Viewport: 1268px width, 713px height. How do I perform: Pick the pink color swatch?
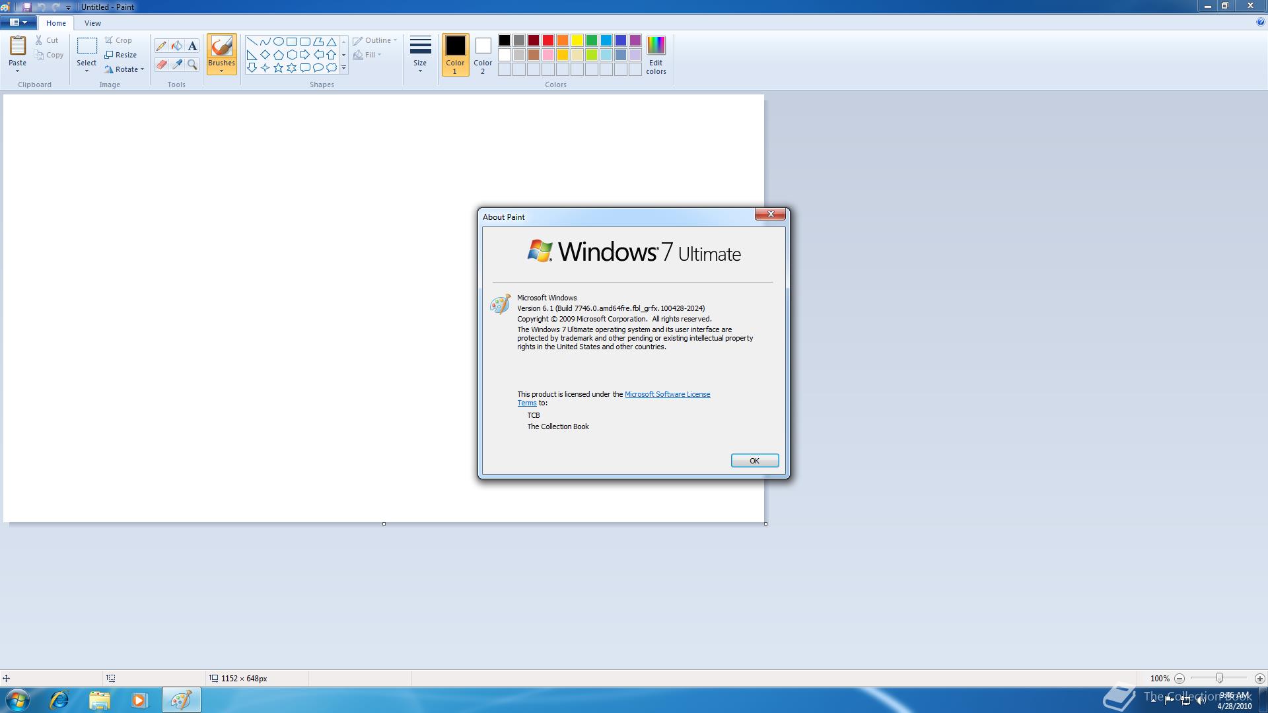[x=548, y=55]
